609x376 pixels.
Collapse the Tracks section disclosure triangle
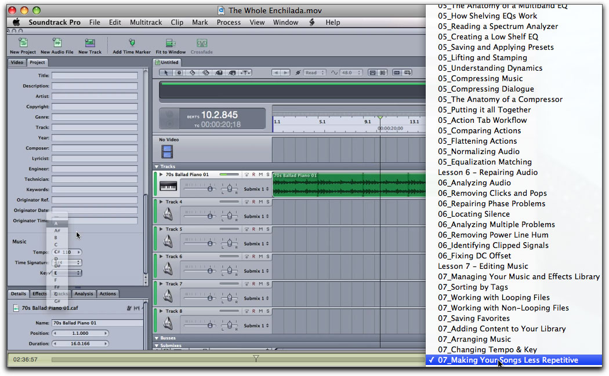[157, 166]
